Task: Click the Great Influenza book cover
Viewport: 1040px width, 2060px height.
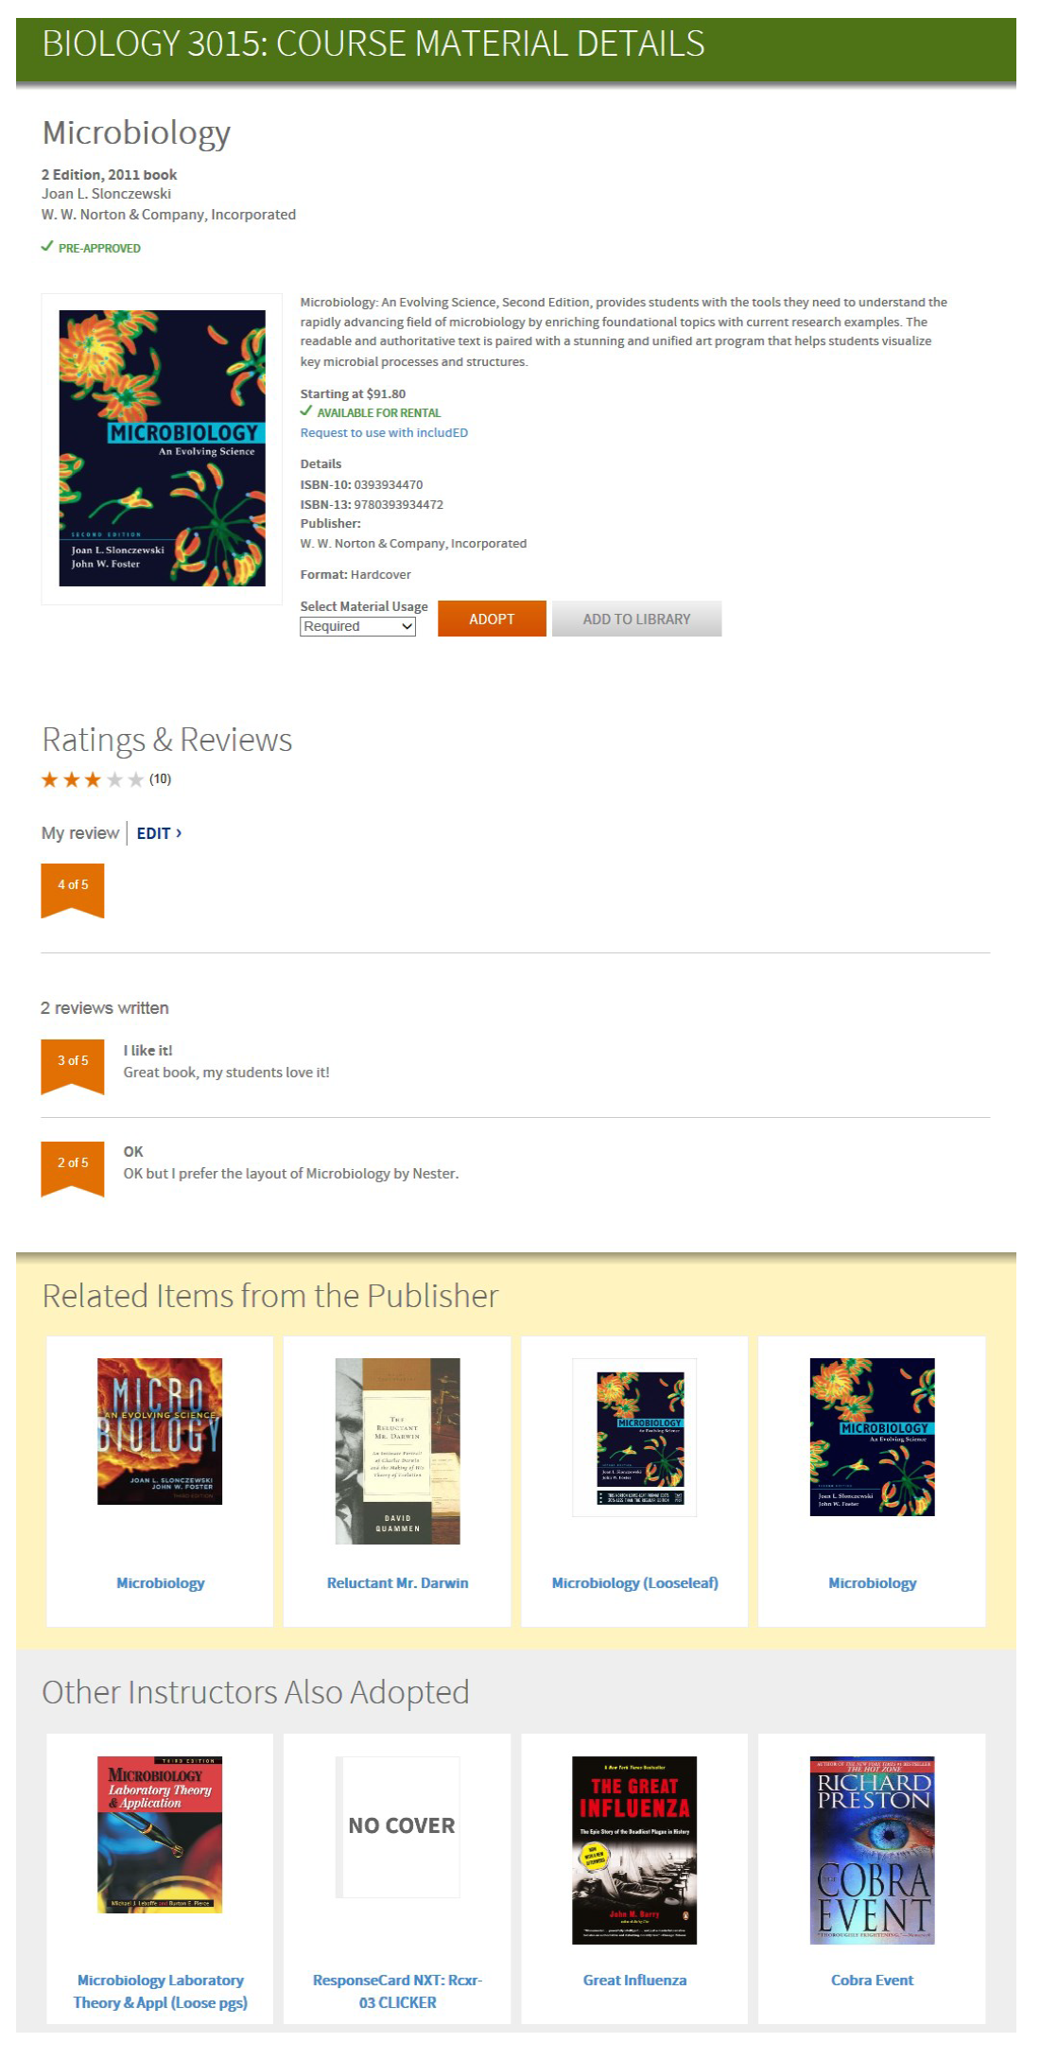Action: tap(634, 1850)
